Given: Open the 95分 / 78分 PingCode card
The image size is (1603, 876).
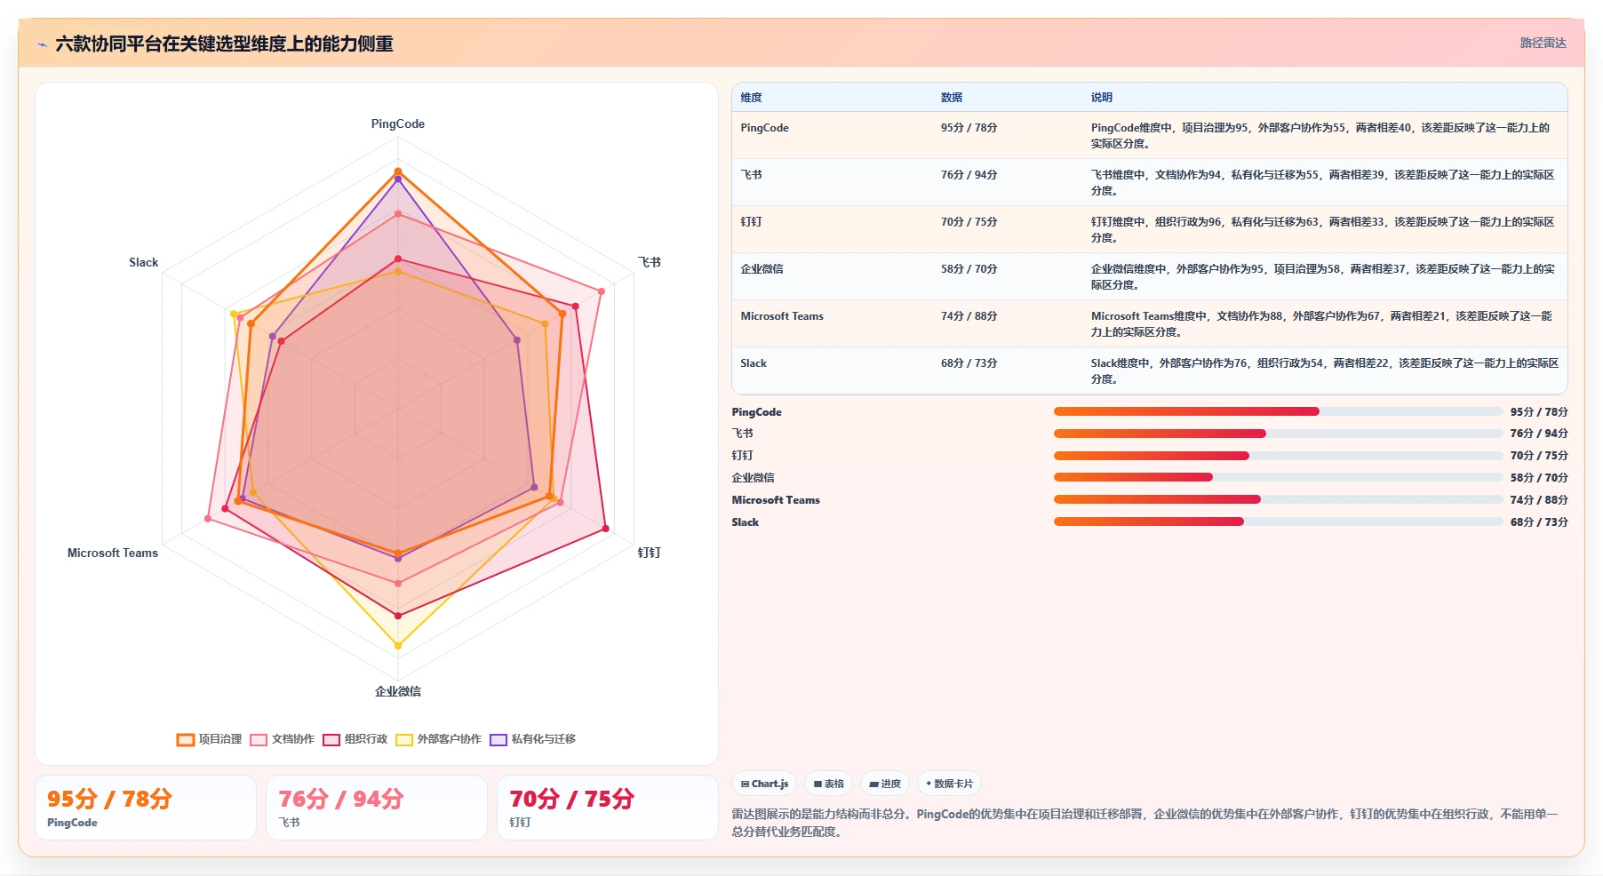Looking at the screenshot, I should [x=146, y=808].
